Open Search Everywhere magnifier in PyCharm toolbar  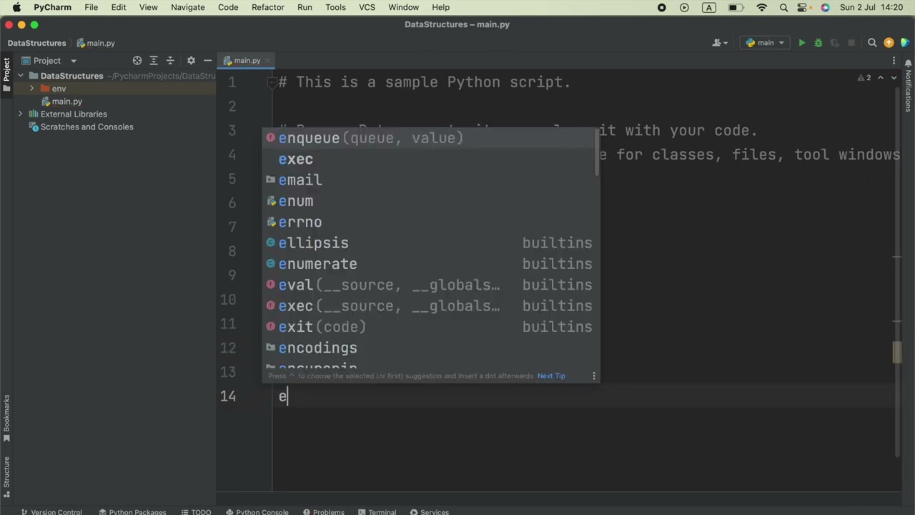click(872, 43)
